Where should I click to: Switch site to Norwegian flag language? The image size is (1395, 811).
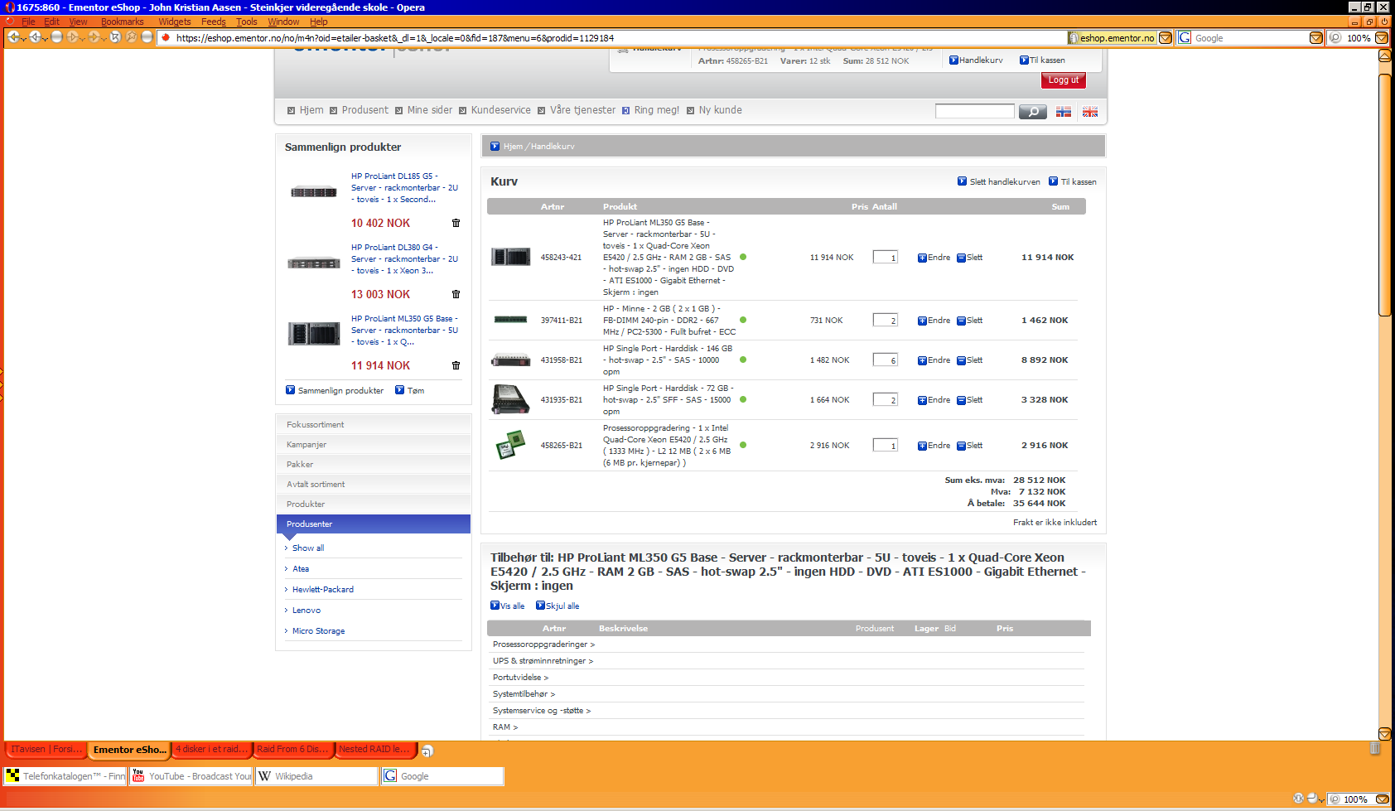[1064, 112]
